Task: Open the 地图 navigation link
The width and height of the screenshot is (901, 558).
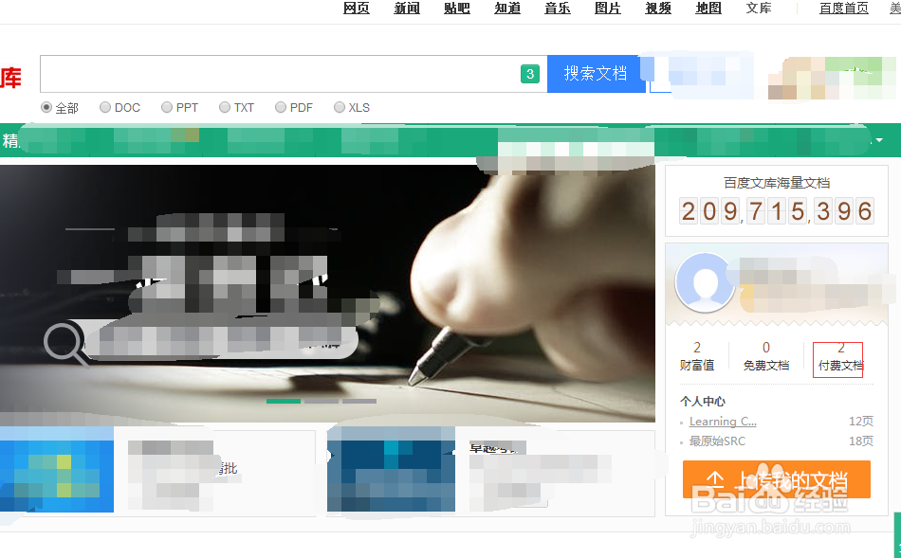Action: tap(708, 8)
